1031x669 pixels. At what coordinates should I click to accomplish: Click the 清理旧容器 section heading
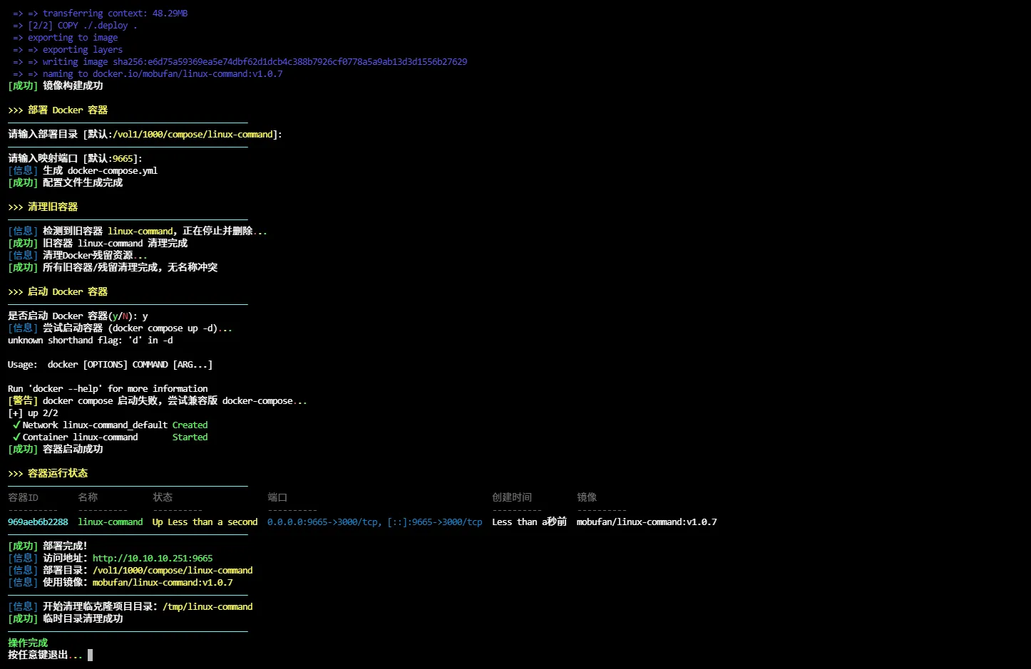coord(53,207)
